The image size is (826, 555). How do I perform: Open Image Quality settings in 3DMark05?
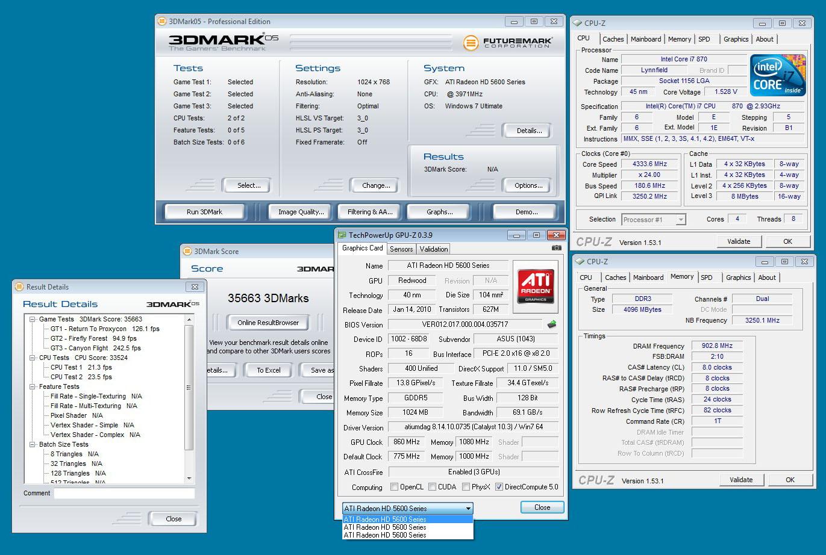pyautogui.click(x=301, y=212)
